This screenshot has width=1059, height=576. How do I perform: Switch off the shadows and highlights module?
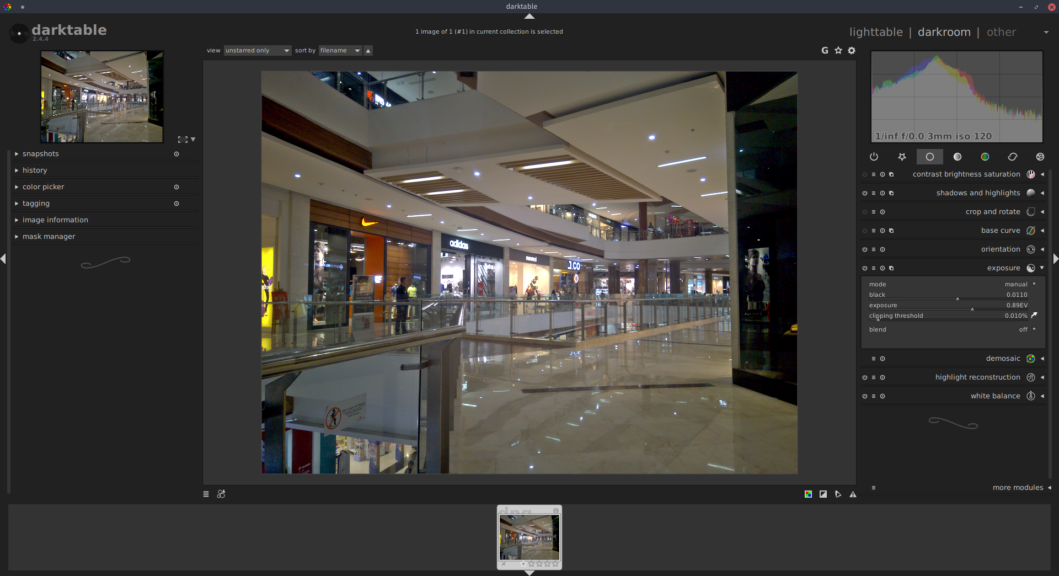click(864, 193)
